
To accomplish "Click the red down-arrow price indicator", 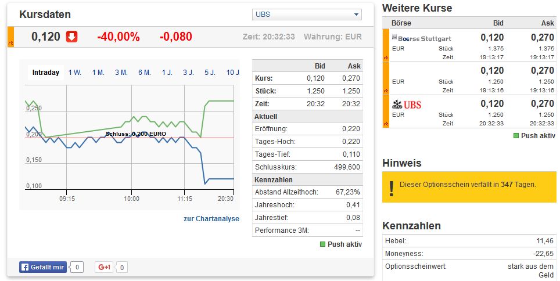I will point(71,37).
